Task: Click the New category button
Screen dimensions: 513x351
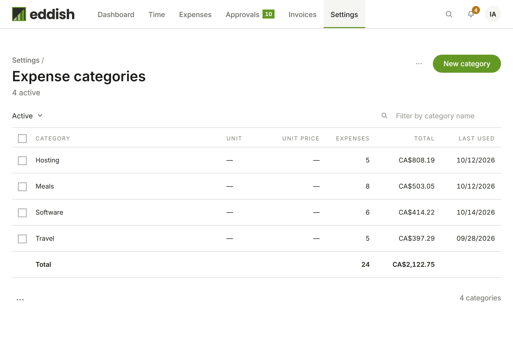Action: pyautogui.click(x=467, y=64)
